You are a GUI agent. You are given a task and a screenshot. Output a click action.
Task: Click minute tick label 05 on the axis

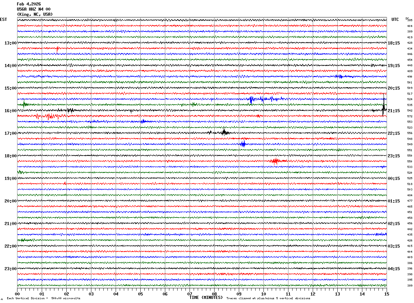[140, 294]
